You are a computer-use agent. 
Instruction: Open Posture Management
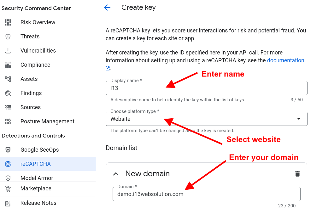[47, 121]
